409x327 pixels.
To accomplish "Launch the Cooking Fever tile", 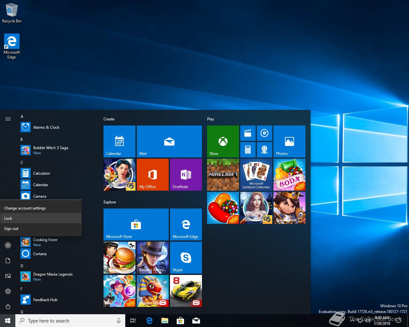I will 120,258.
